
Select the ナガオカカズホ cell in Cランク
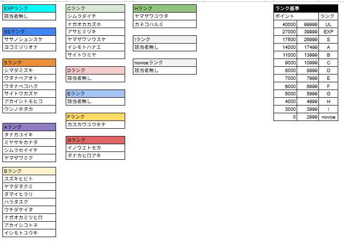pos(95,24)
